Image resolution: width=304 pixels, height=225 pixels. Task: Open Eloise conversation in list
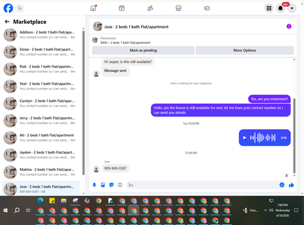tap(41, 52)
